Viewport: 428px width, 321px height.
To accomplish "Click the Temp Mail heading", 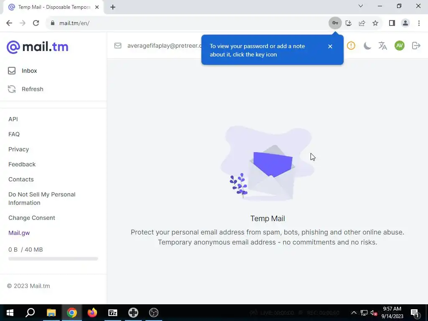I will tap(267, 218).
